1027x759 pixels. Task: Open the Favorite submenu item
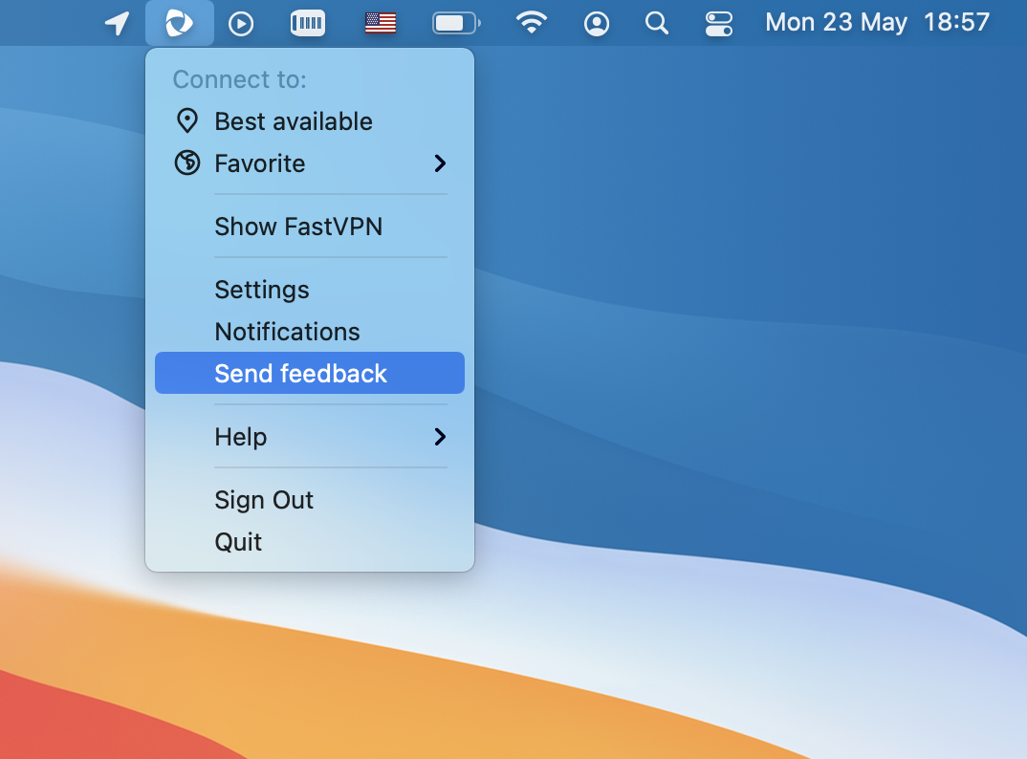tap(310, 163)
